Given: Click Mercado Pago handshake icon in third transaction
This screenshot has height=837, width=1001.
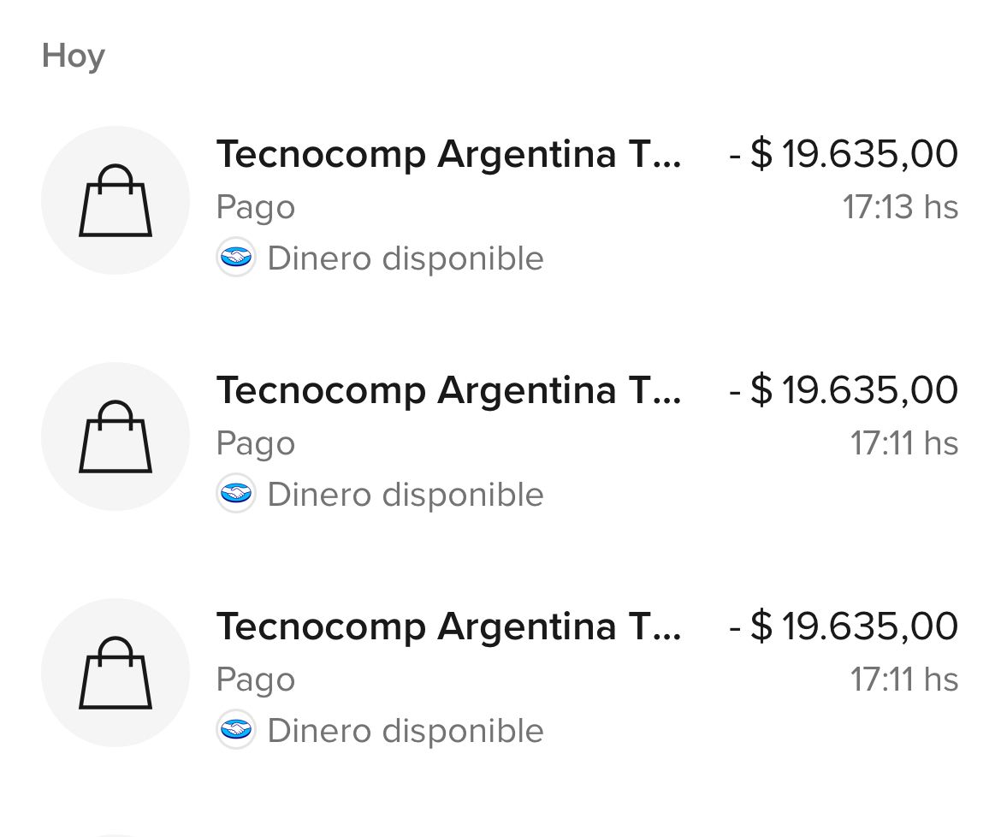Looking at the screenshot, I should 235,730.
